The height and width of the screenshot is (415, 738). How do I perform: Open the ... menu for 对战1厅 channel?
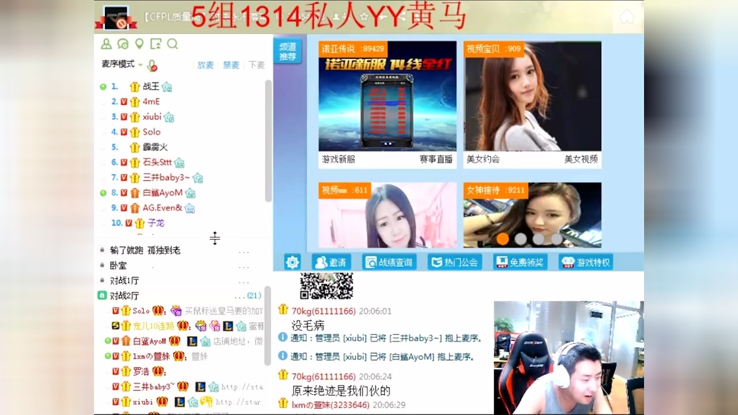(244, 282)
